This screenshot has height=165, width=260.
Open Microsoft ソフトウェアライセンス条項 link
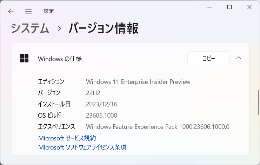[x=82, y=147]
